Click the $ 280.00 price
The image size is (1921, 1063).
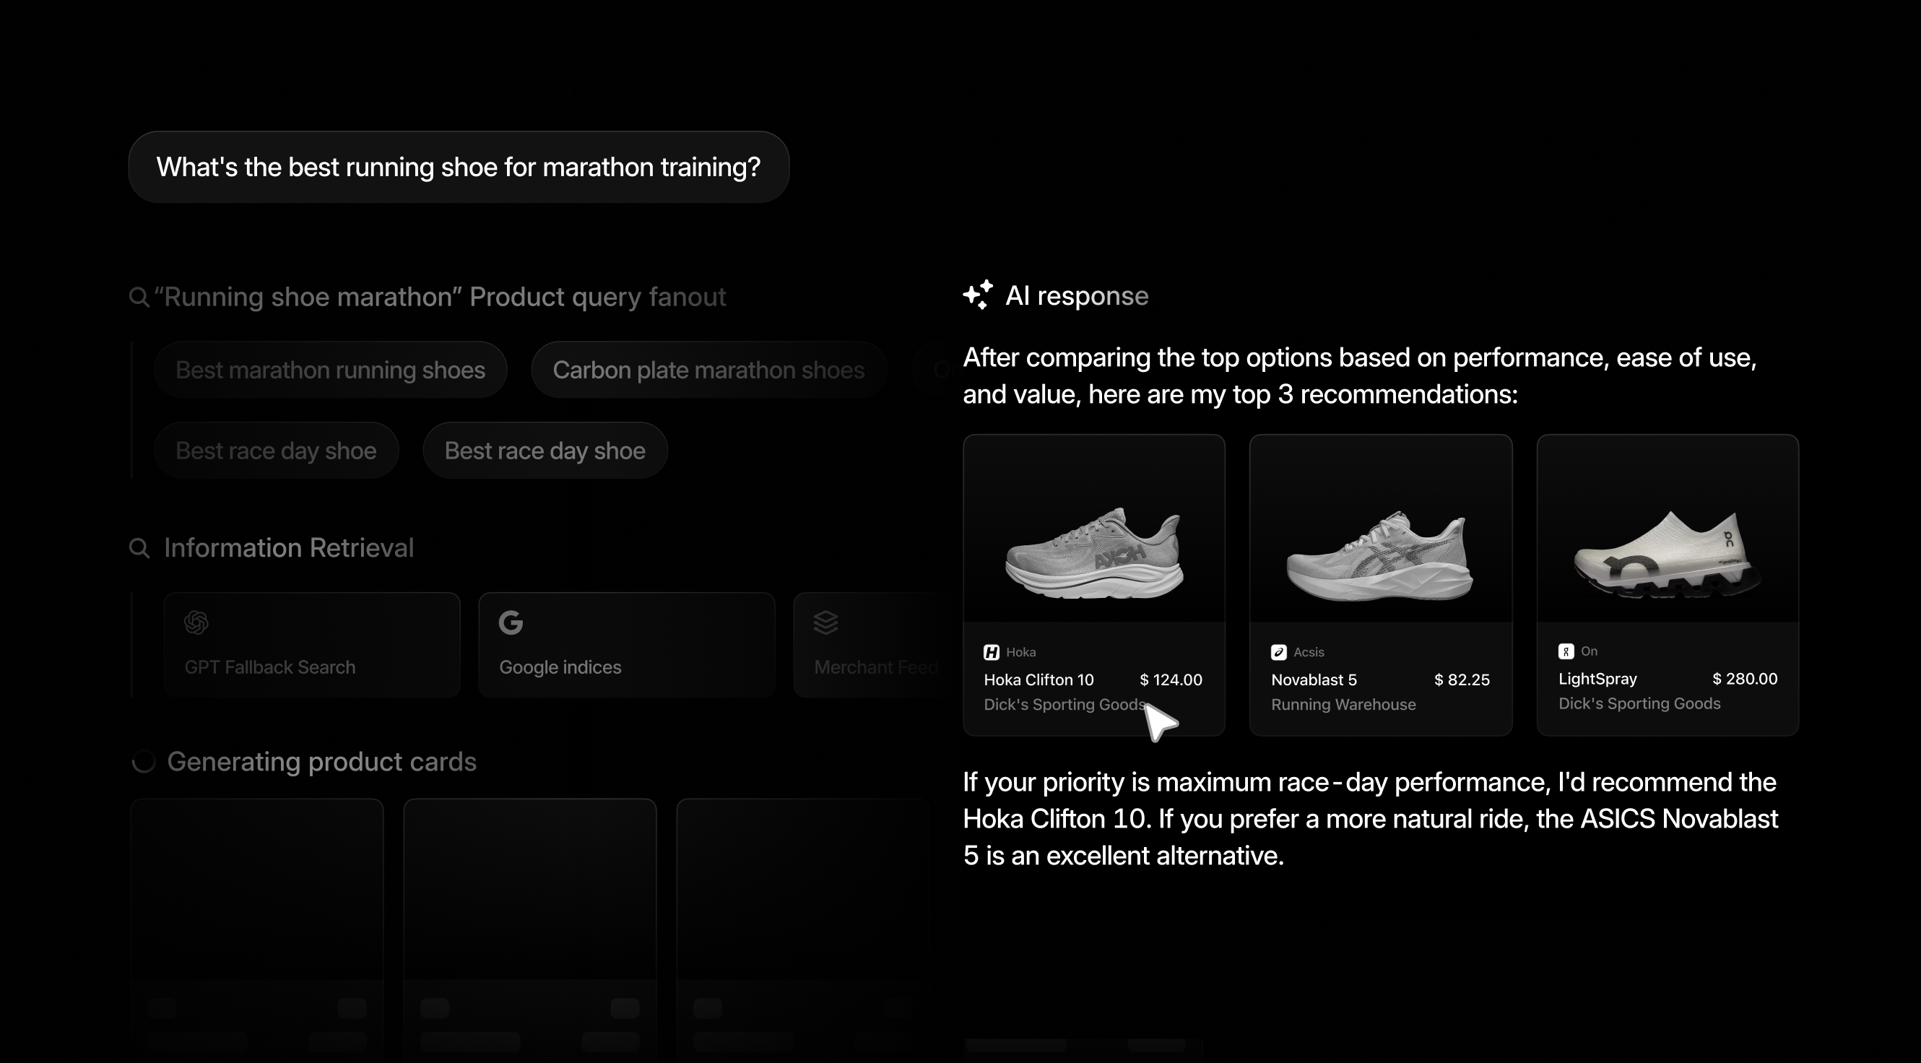click(x=1745, y=679)
